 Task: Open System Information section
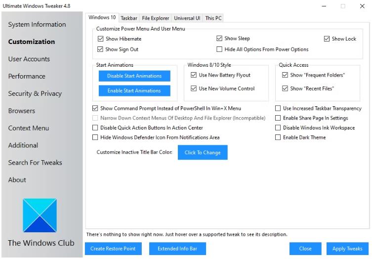click(x=37, y=24)
